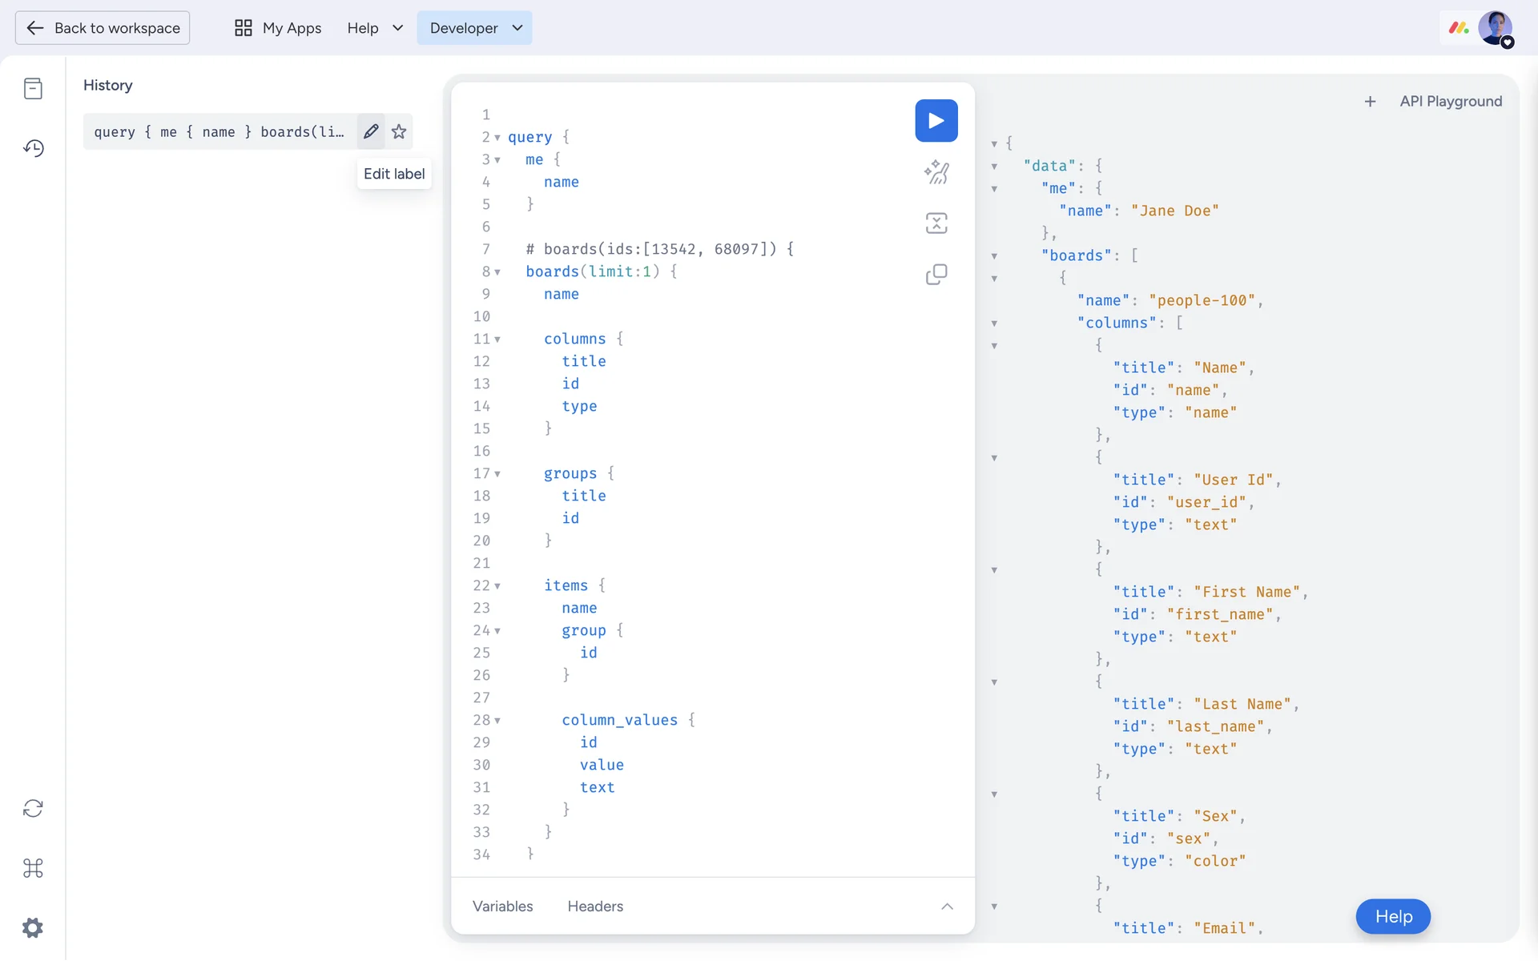Open the Developer dropdown menu
1538x961 pixels.
(x=474, y=28)
